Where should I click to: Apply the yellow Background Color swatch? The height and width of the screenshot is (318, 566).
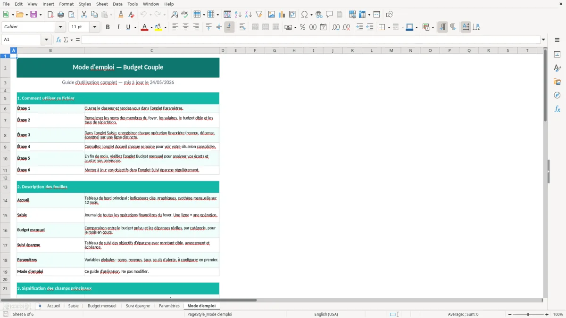point(158,27)
